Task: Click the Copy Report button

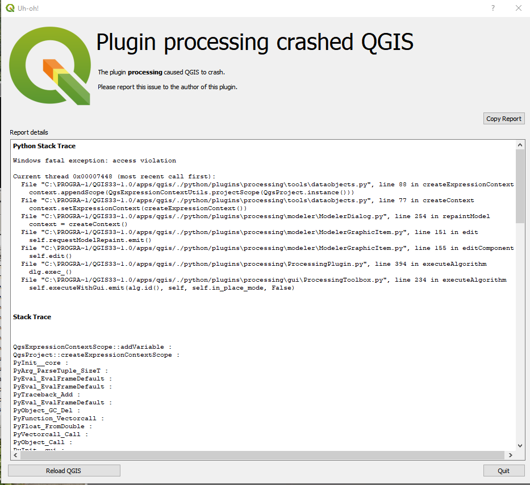Action: [x=503, y=118]
